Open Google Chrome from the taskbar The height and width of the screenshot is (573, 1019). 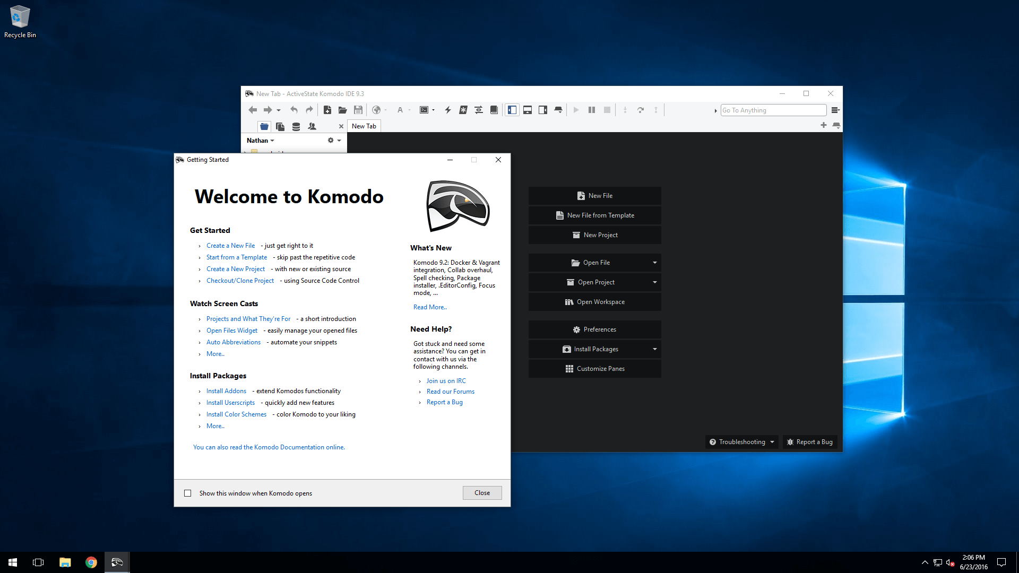(91, 562)
